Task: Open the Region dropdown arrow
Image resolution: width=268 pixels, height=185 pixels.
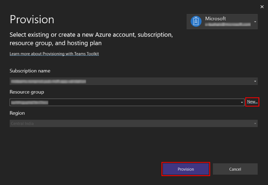Action: [255, 123]
